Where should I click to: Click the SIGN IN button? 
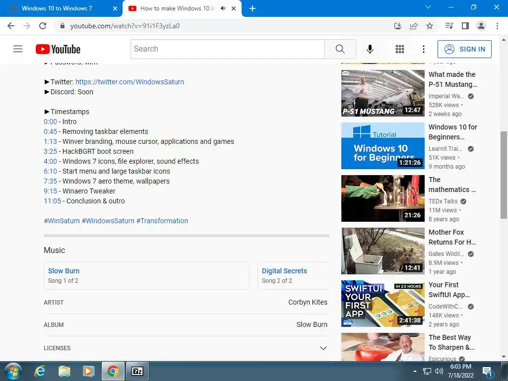click(464, 49)
